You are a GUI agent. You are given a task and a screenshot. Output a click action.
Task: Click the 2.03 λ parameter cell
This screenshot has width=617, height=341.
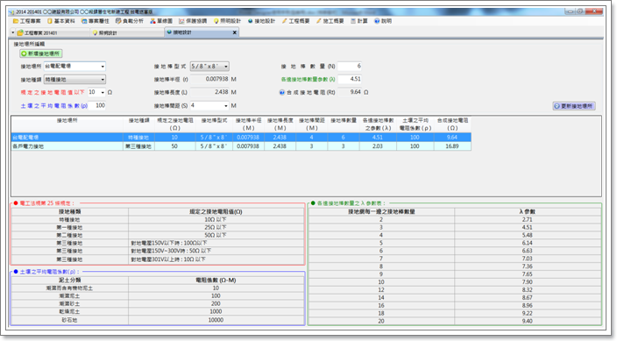[x=378, y=146]
